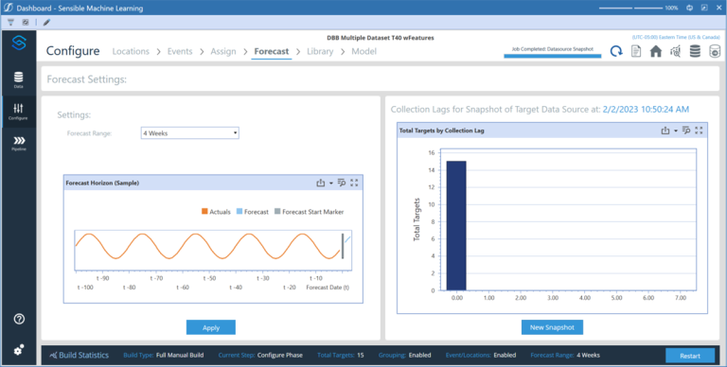Maximize the Total Targets by Collection Lag chart
This screenshot has height=367, width=727.
[x=699, y=131]
